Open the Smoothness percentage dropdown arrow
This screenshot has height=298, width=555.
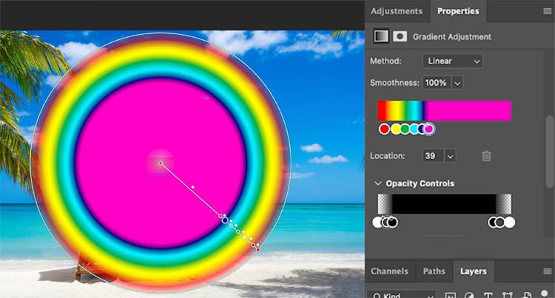point(457,83)
